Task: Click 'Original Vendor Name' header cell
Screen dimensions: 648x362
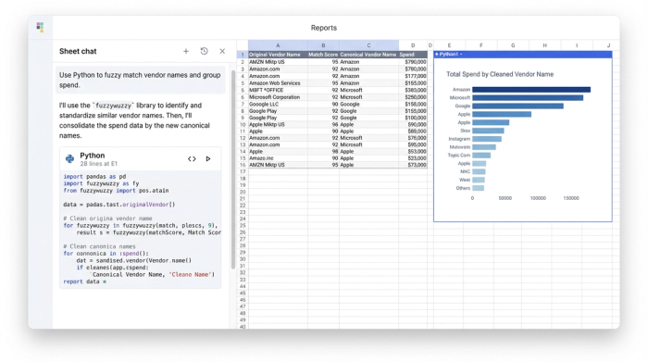Action: click(x=278, y=55)
